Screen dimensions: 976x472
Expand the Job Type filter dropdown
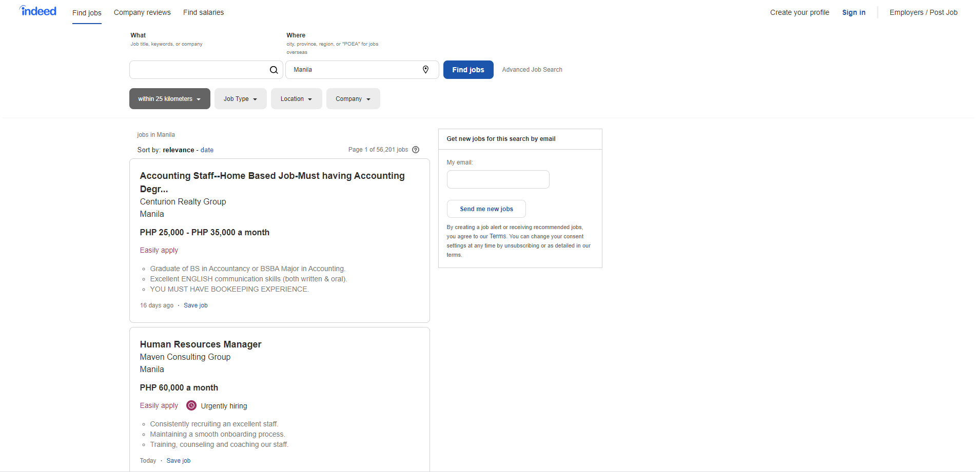(241, 99)
